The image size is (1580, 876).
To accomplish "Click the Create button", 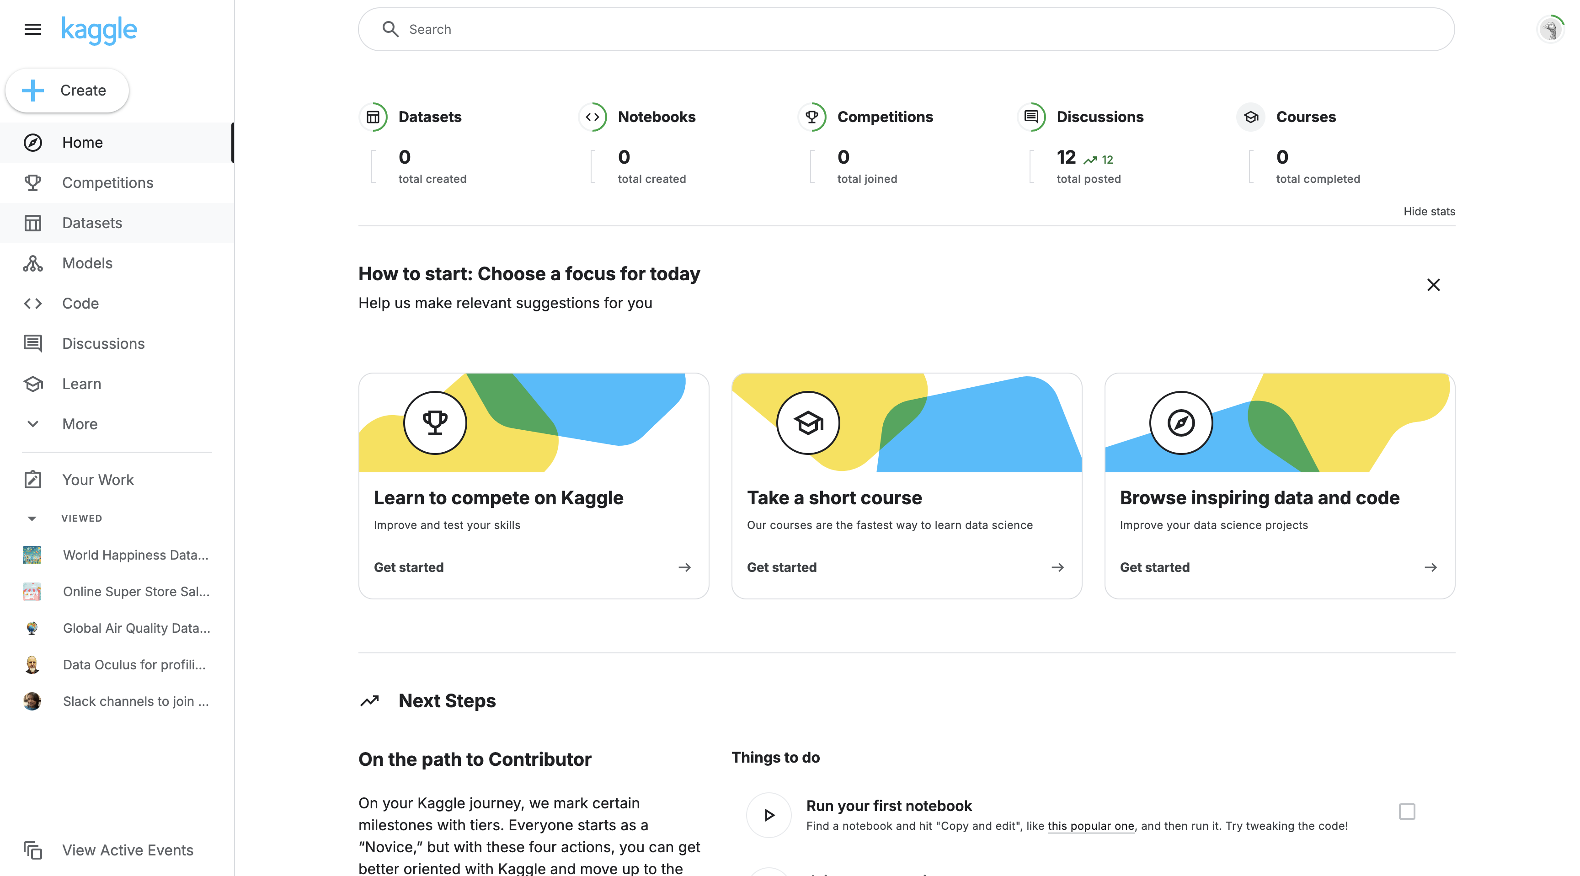I will (68, 90).
